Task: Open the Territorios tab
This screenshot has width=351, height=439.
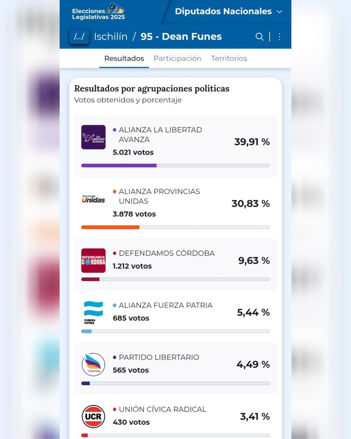Action: point(229,59)
